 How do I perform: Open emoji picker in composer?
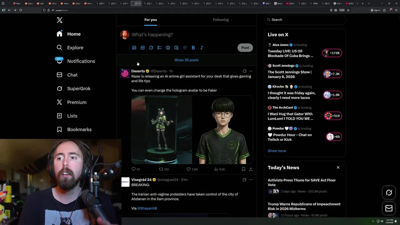tap(168, 48)
